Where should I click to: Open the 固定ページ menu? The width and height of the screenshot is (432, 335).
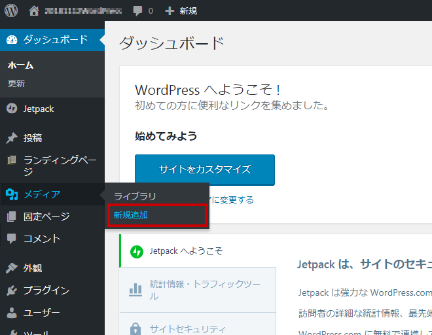(x=46, y=217)
